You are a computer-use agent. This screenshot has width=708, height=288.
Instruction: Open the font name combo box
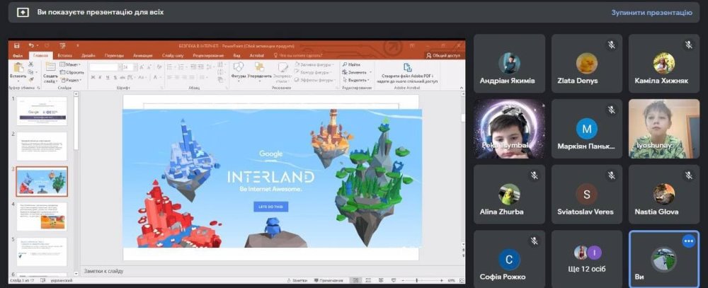[x=105, y=67]
